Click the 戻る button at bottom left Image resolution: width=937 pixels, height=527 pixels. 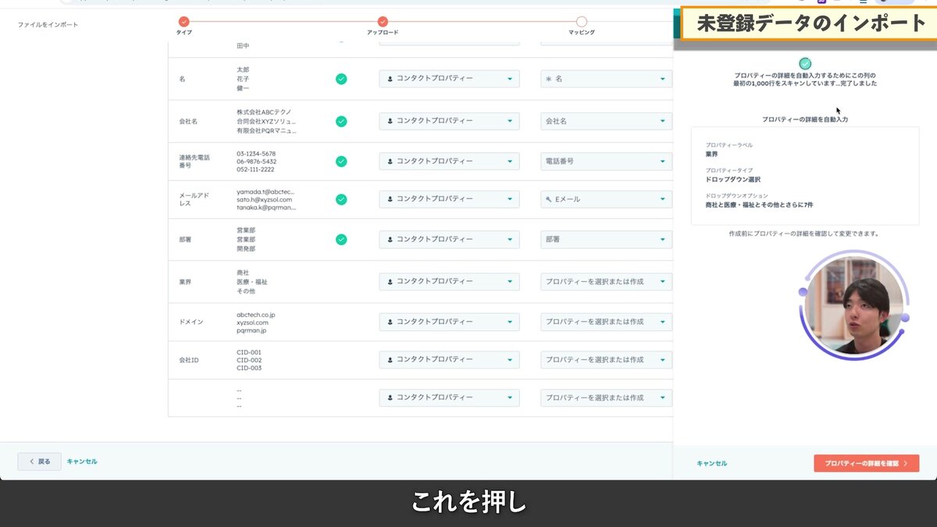37,461
